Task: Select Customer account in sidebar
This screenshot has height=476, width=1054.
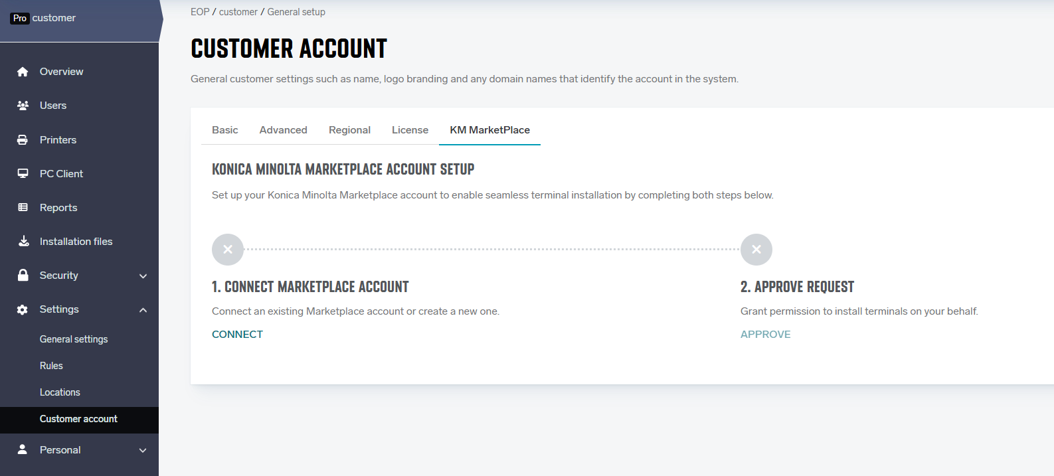Action: coord(80,420)
